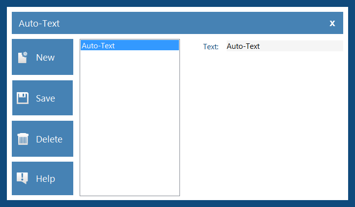Click the floppy disk Save icon
The image size is (355, 207).
[x=23, y=98]
